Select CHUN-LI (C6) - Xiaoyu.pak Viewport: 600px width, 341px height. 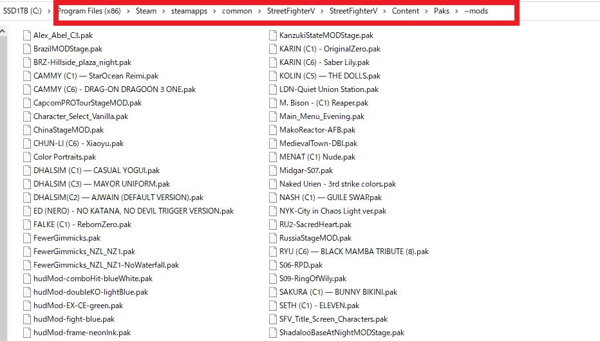73,143
